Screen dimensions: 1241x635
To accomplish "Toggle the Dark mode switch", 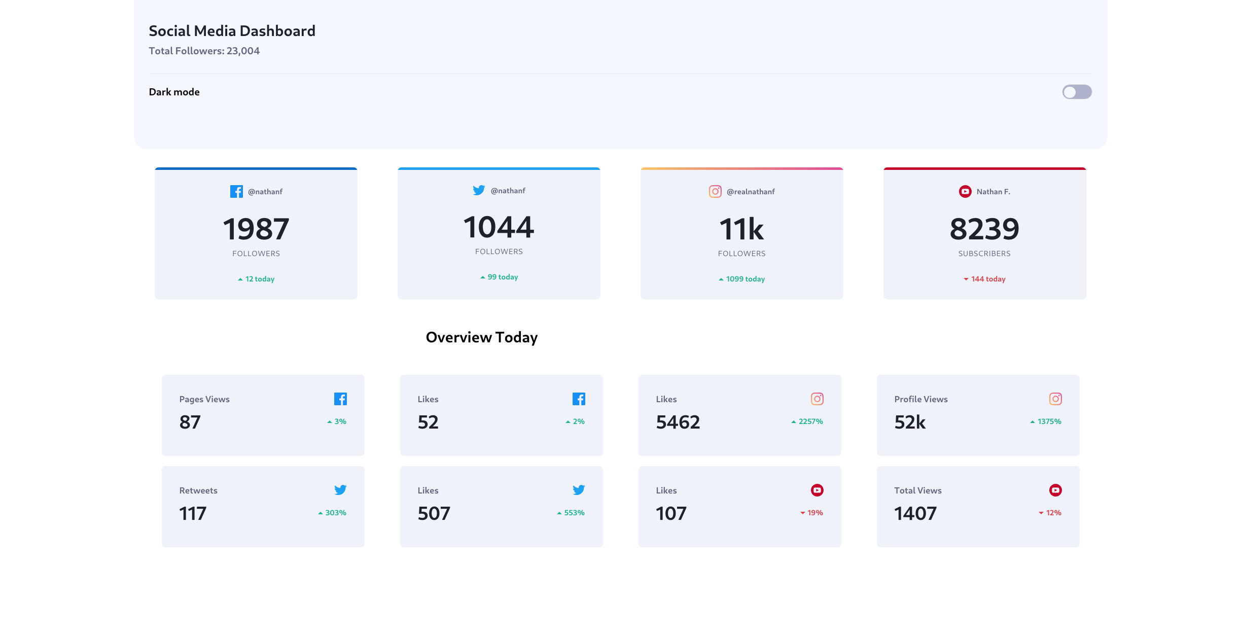I will [x=1077, y=92].
